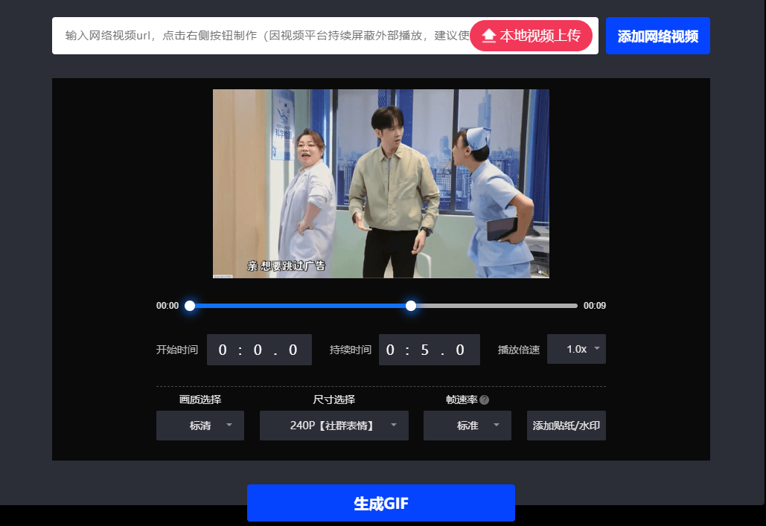Select the 开始时间 seconds field
This screenshot has height=526, width=766.
click(x=258, y=350)
